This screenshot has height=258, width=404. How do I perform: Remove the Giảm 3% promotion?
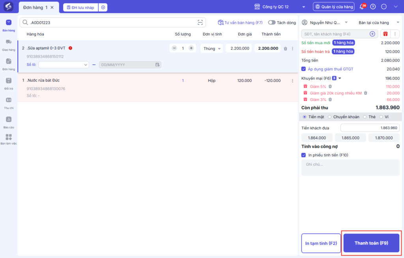330,100
